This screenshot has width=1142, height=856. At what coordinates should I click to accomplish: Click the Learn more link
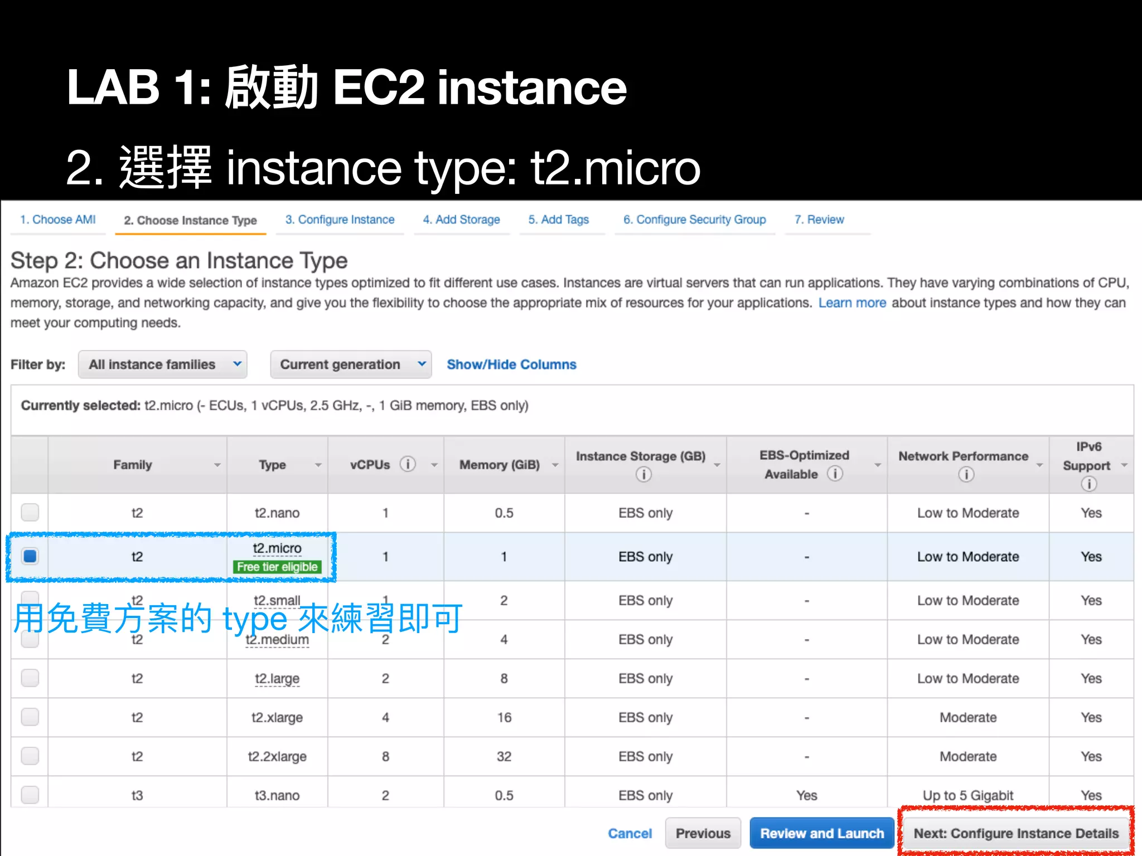pos(852,303)
